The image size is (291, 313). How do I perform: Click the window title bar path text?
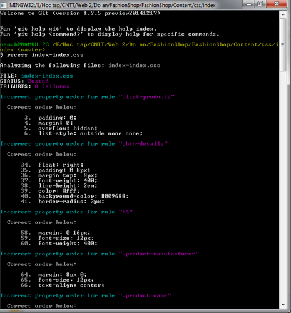pyautogui.click(x=113, y=5)
